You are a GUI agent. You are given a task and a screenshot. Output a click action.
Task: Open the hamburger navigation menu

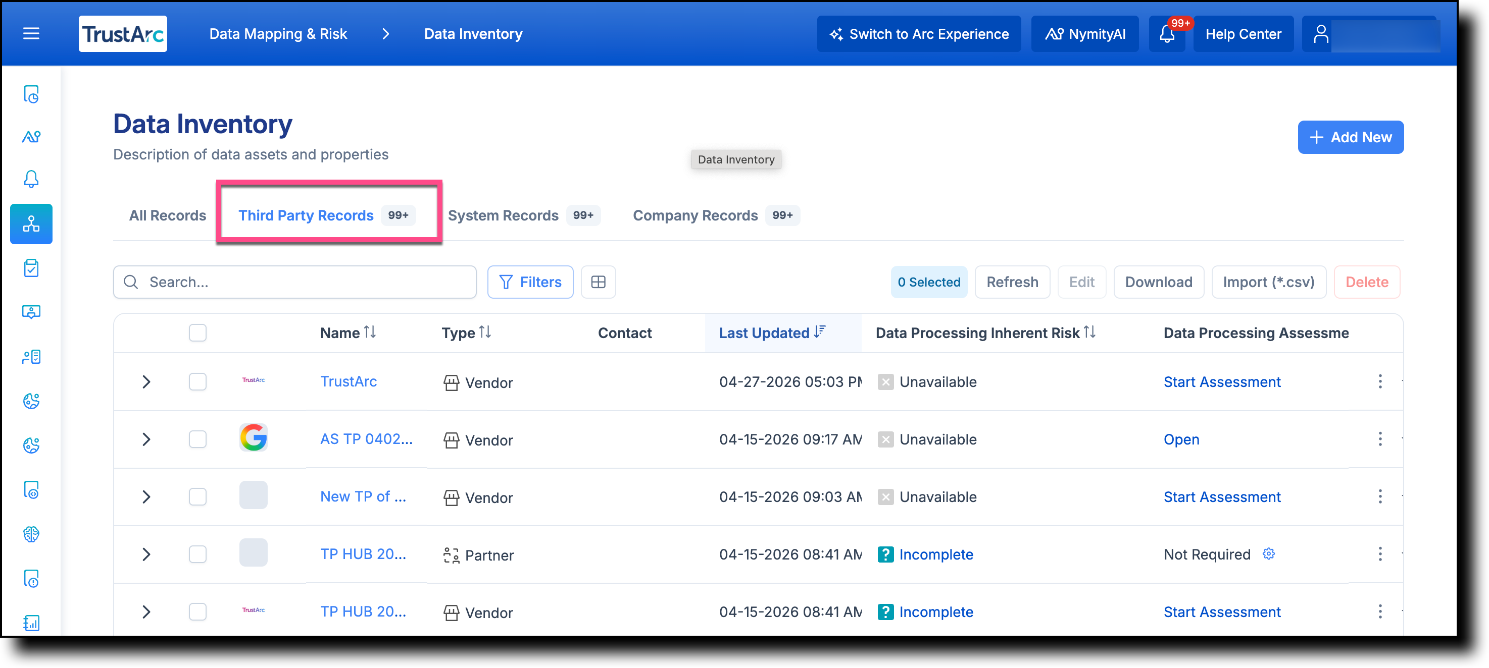point(31,33)
